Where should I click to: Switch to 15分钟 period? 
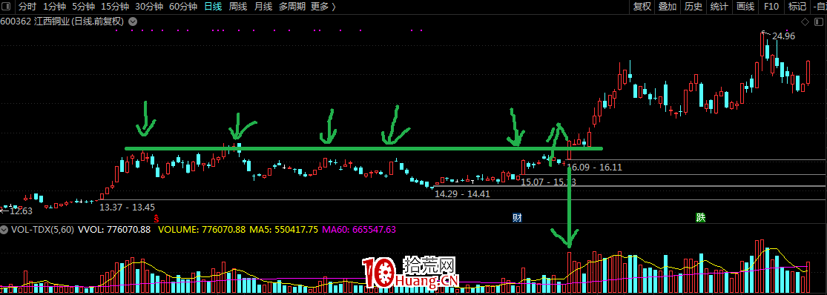pyautogui.click(x=114, y=7)
